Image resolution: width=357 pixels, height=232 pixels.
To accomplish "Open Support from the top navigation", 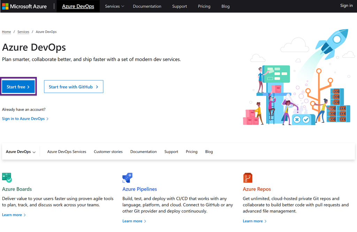I will point(180,6).
